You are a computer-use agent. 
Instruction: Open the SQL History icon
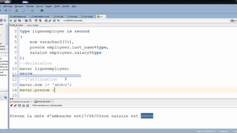54,21
